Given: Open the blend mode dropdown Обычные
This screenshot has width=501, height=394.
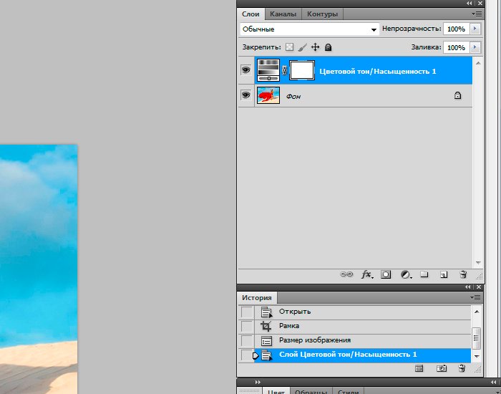Looking at the screenshot, I should coord(309,29).
